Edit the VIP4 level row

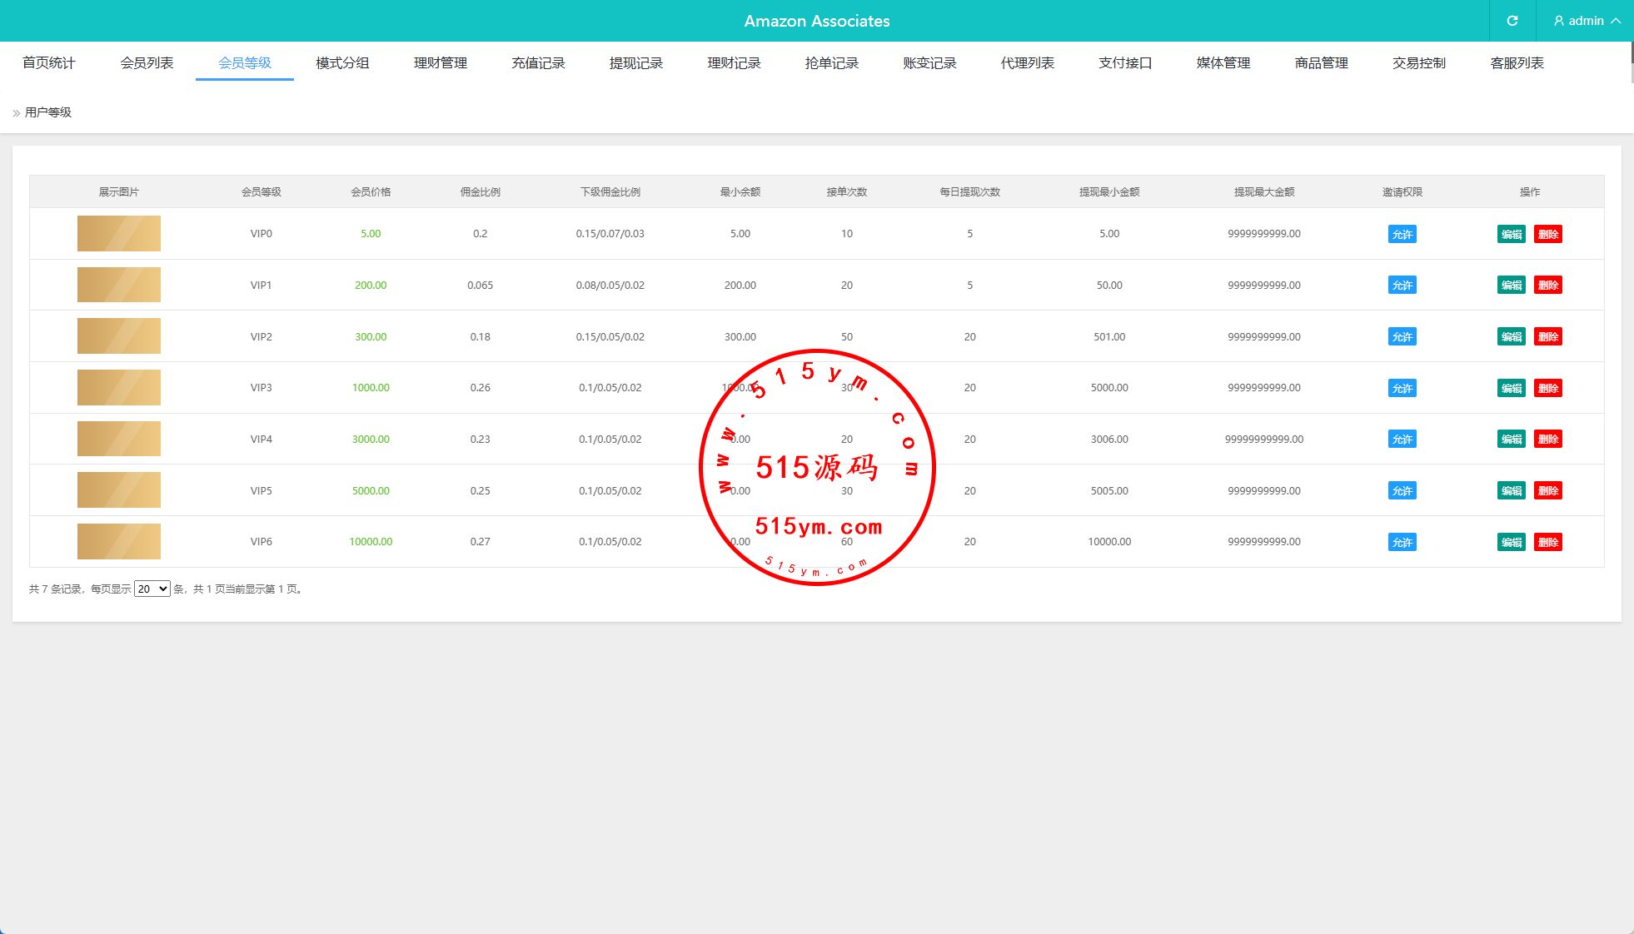1511,440
